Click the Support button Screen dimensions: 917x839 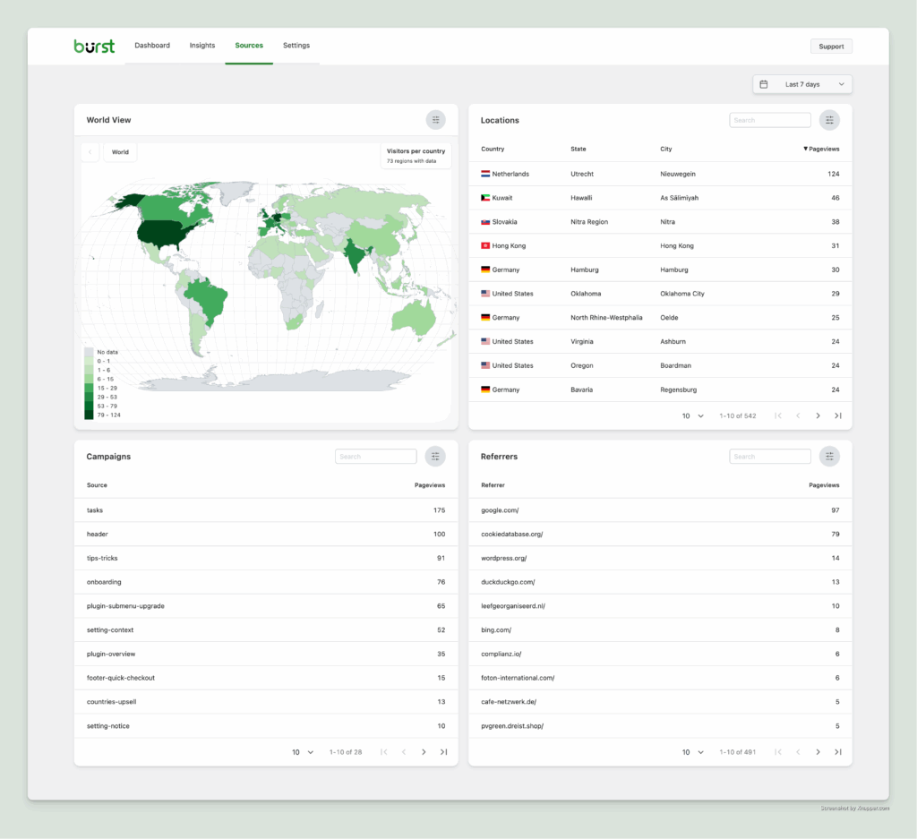[831, 46]
